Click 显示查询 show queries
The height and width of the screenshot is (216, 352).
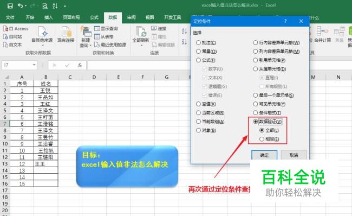[106, 29]
